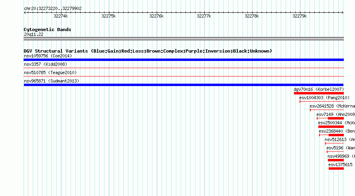Open variant nsv512613 label

click(339, 139)
